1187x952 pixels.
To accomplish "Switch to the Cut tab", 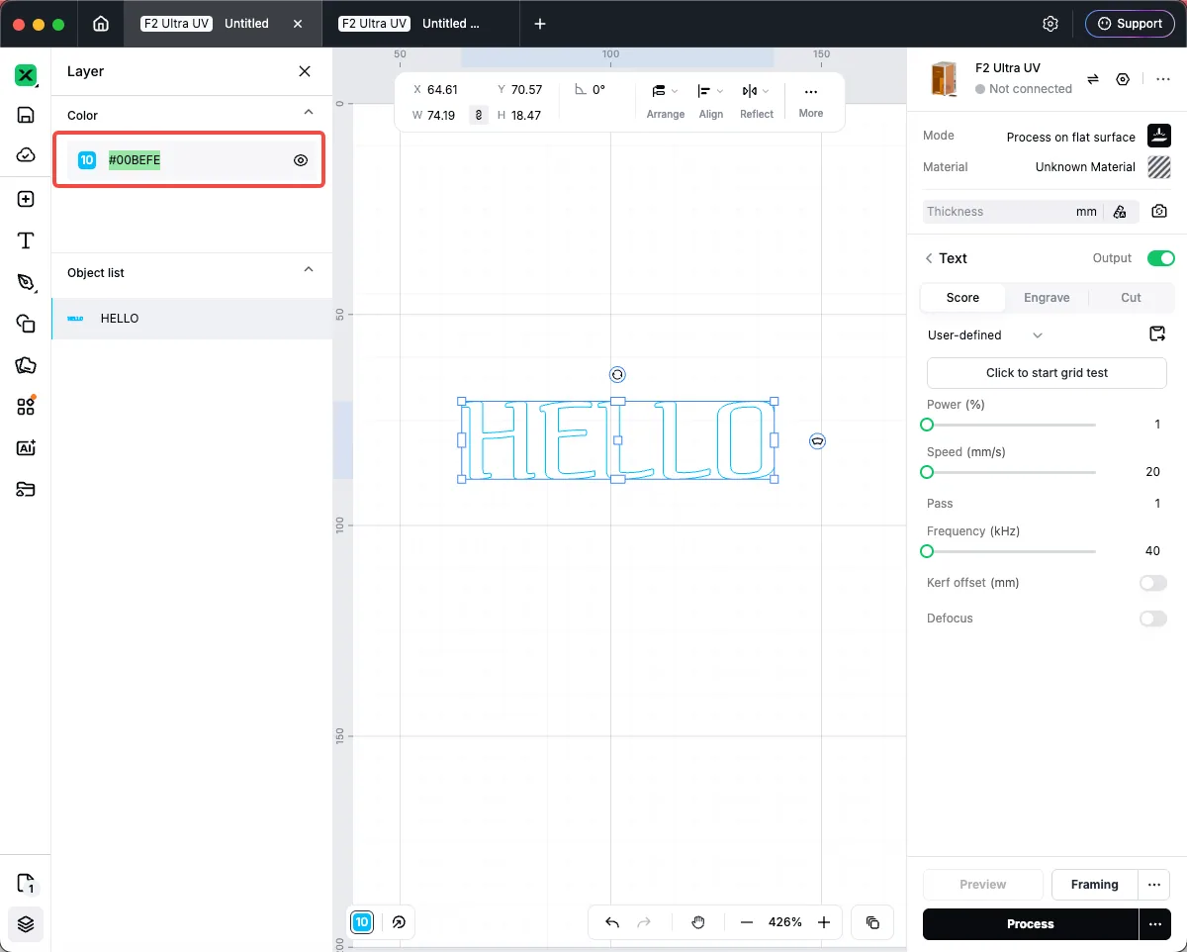I will (1131, 298).
